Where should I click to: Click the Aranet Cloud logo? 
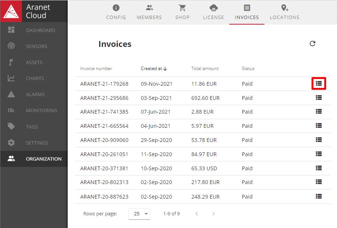point(12,11)
